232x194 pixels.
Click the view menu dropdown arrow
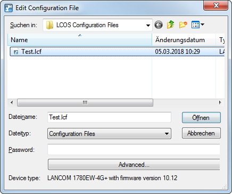pos(202,25)
